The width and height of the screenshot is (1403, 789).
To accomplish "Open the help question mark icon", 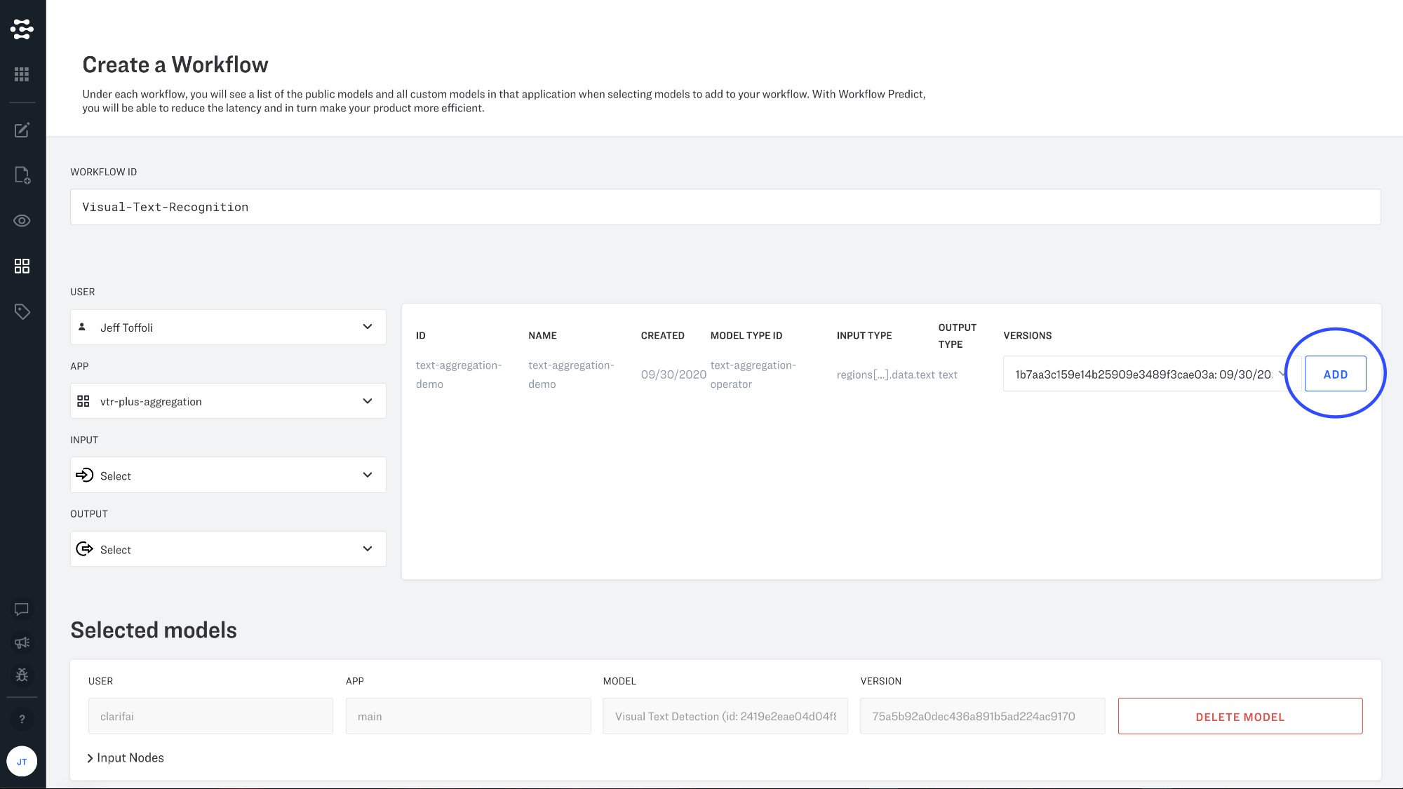I will (22, 720).
